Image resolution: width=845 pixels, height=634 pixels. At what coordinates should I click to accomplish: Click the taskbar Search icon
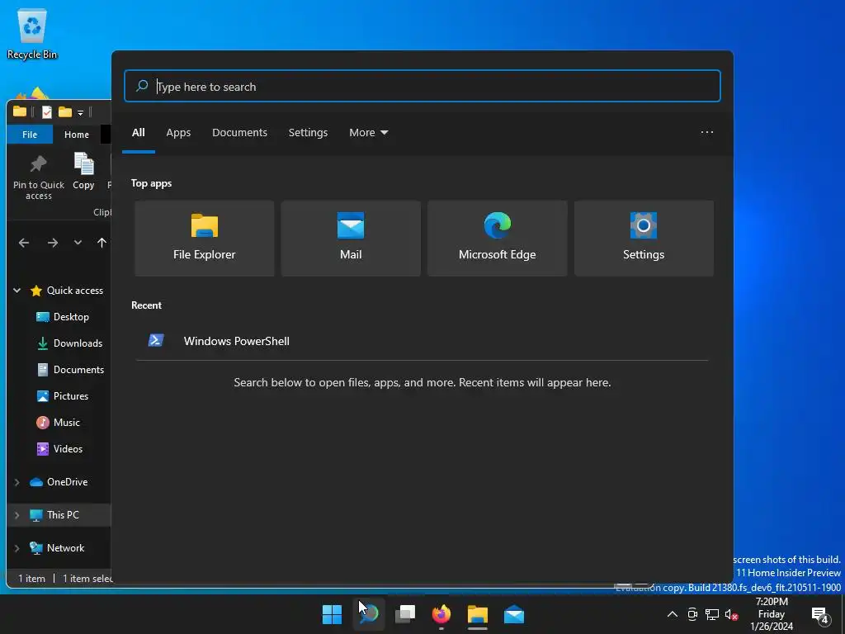point(369,614)
